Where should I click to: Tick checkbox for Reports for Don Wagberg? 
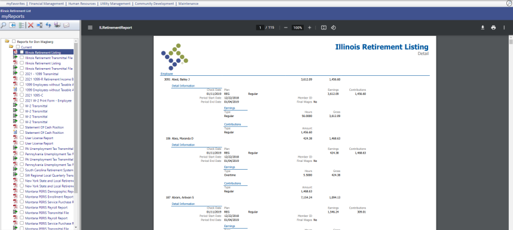coord(14,41)
